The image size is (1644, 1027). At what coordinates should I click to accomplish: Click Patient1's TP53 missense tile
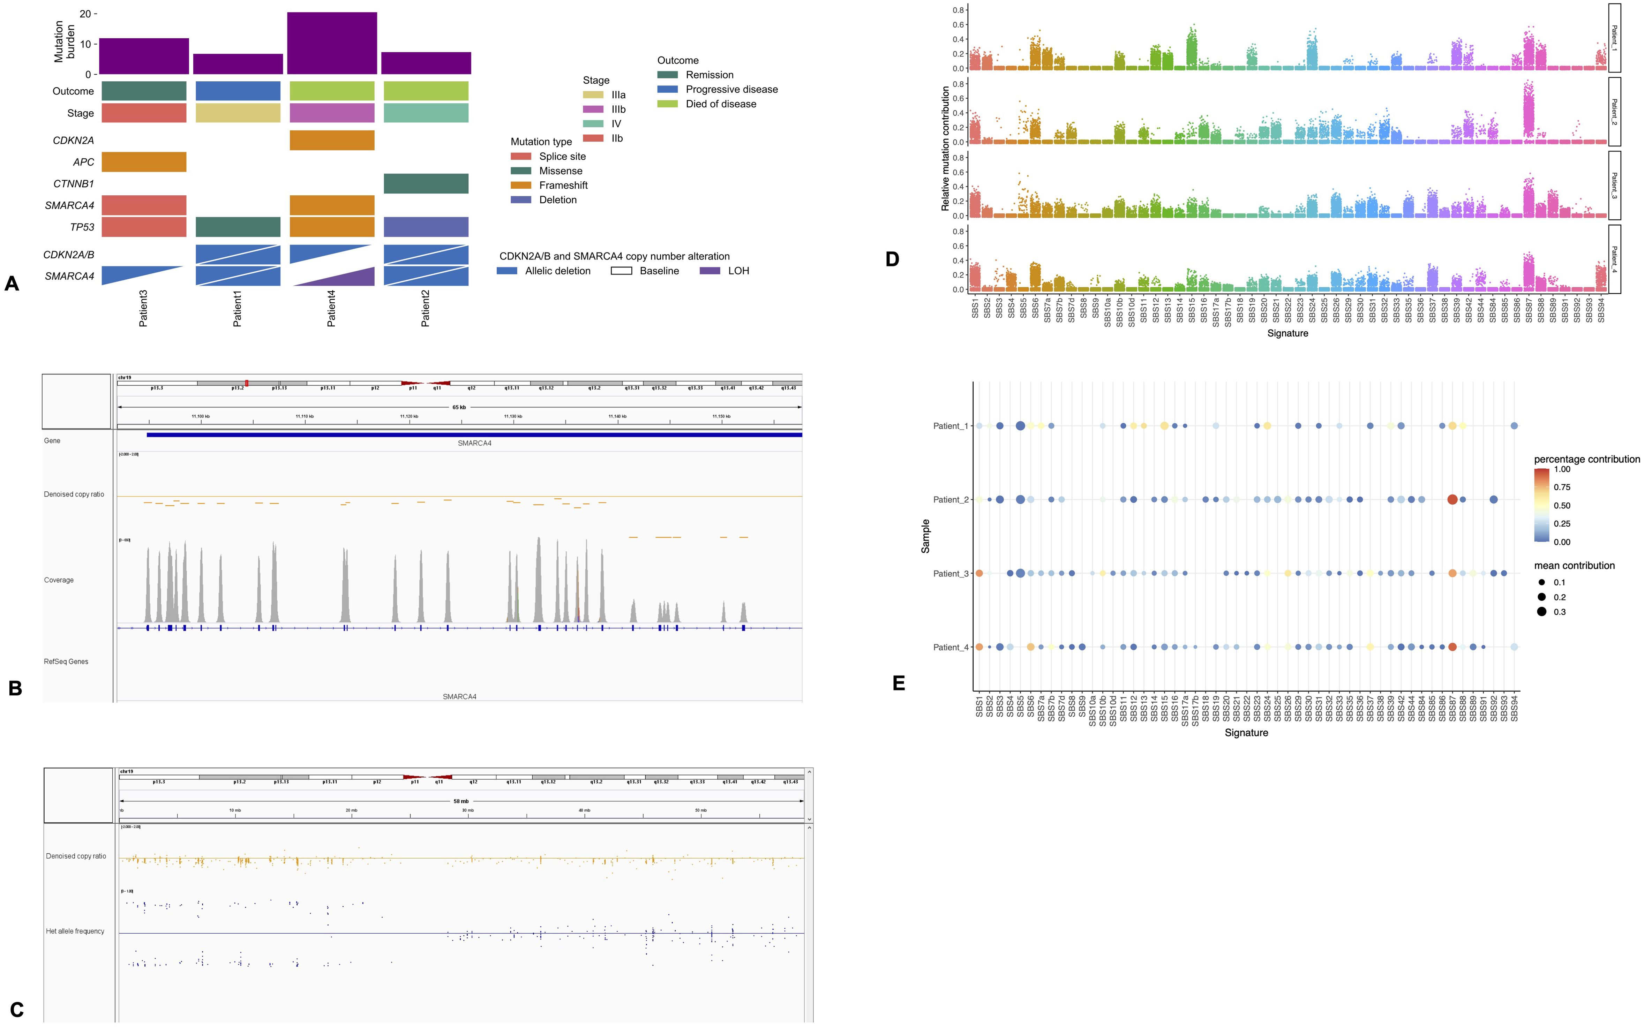pyautogui.click(x=238, y=227)
